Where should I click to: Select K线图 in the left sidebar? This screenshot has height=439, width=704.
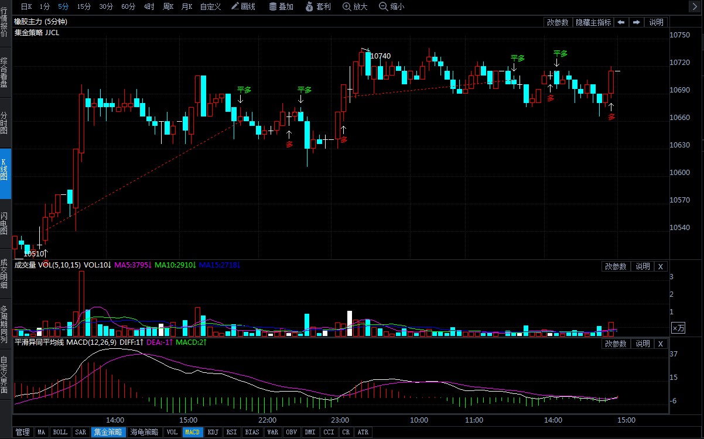5,173
